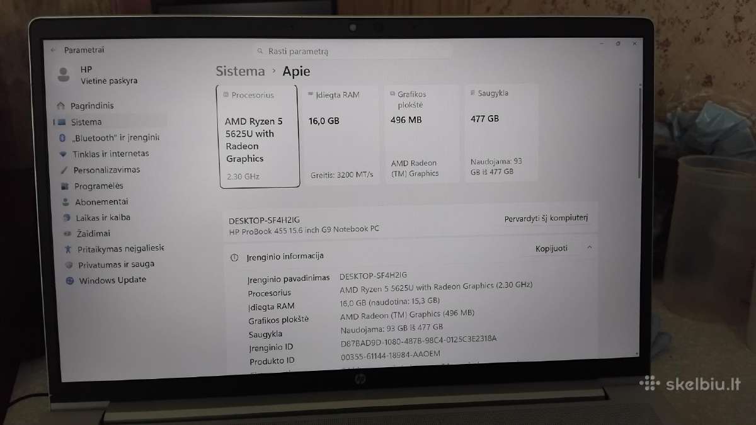Click the Įrenginio pavadinimas value DESKTOP-SF4H2IG
The image size is (756, 425).
pyautogui.click(x=373, y=276)
